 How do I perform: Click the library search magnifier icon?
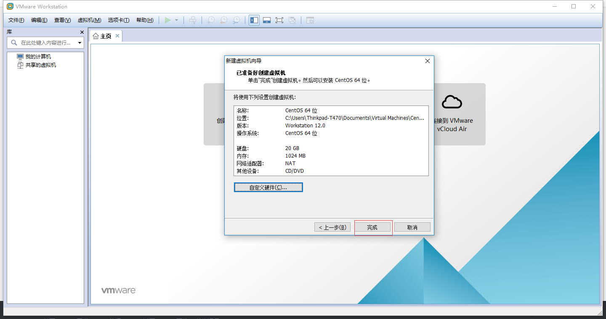point(14,42)
